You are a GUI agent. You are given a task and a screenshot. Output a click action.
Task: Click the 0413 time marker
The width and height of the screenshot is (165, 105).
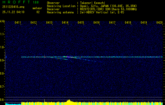pos(49,23)
